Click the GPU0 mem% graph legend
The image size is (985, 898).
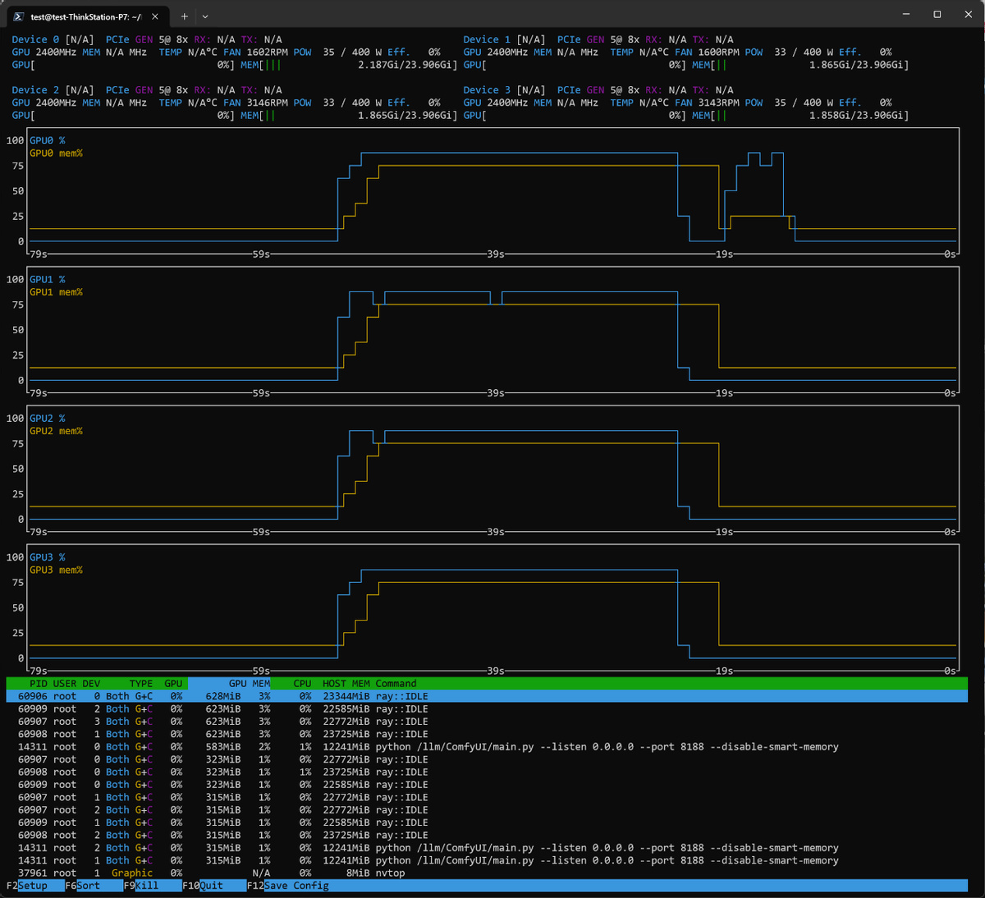[x=56, y=153]
